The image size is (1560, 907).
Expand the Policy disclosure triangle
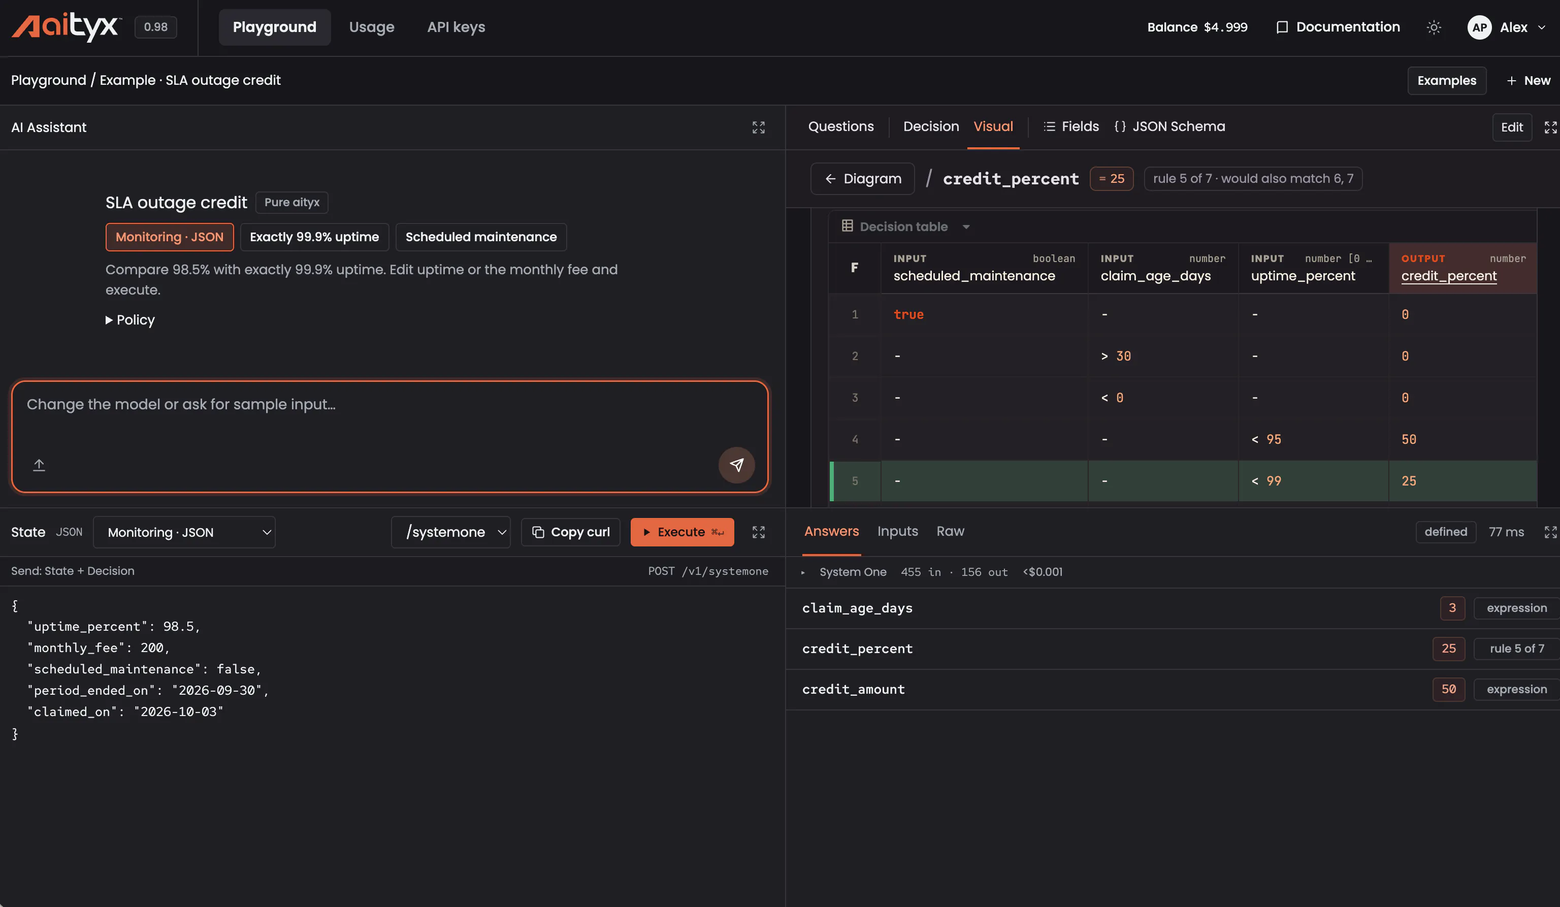click(x=109, y=320)
